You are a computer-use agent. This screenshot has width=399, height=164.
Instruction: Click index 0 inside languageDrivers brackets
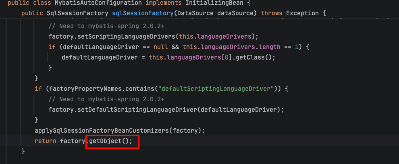[x=227, y=57]
